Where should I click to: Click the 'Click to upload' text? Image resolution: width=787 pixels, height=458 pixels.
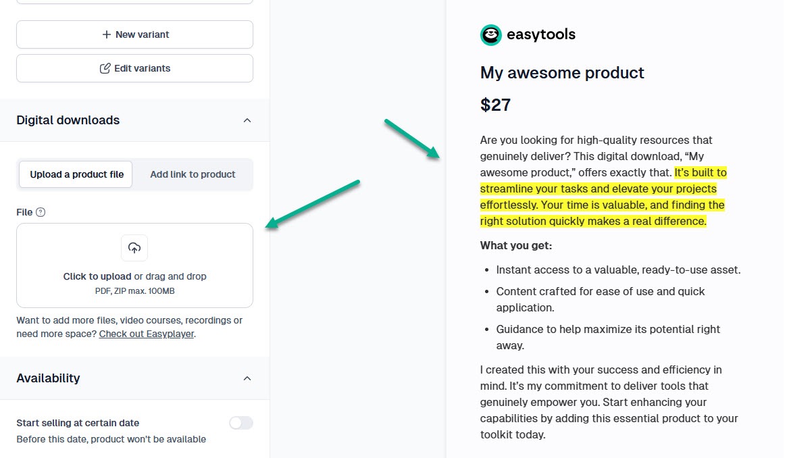tap(97, 276)
